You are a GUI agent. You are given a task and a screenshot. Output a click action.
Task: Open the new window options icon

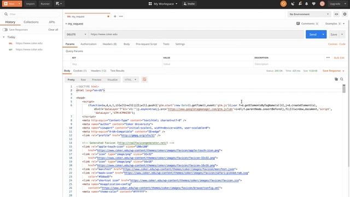pyautogui.click(x=59, y=4)
